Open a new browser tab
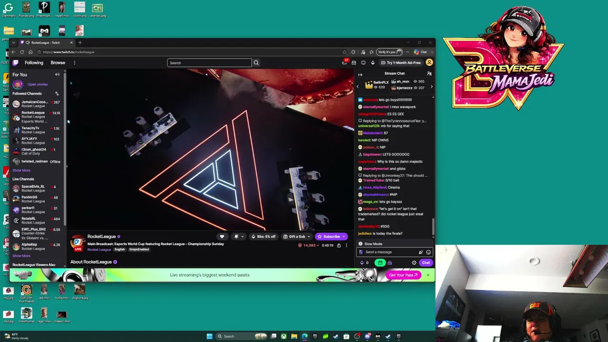The height and width of the screenshot is (342, 608). tap(80, 43)
